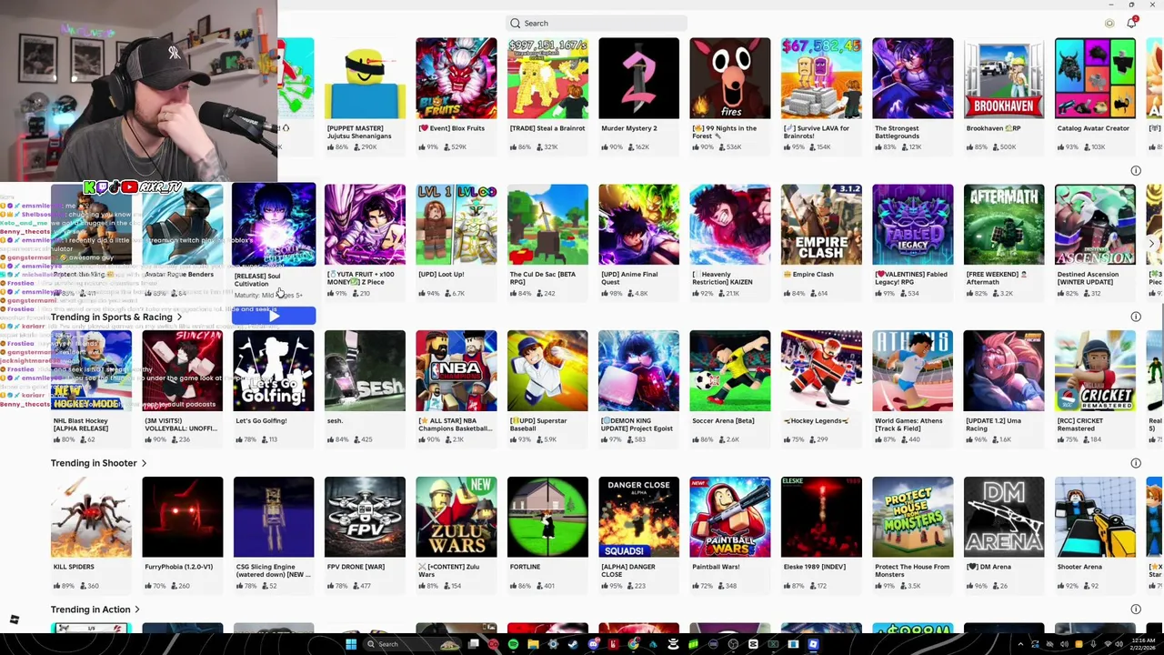
Task: Open Steam from the taskbar
Action: point(573,644)
